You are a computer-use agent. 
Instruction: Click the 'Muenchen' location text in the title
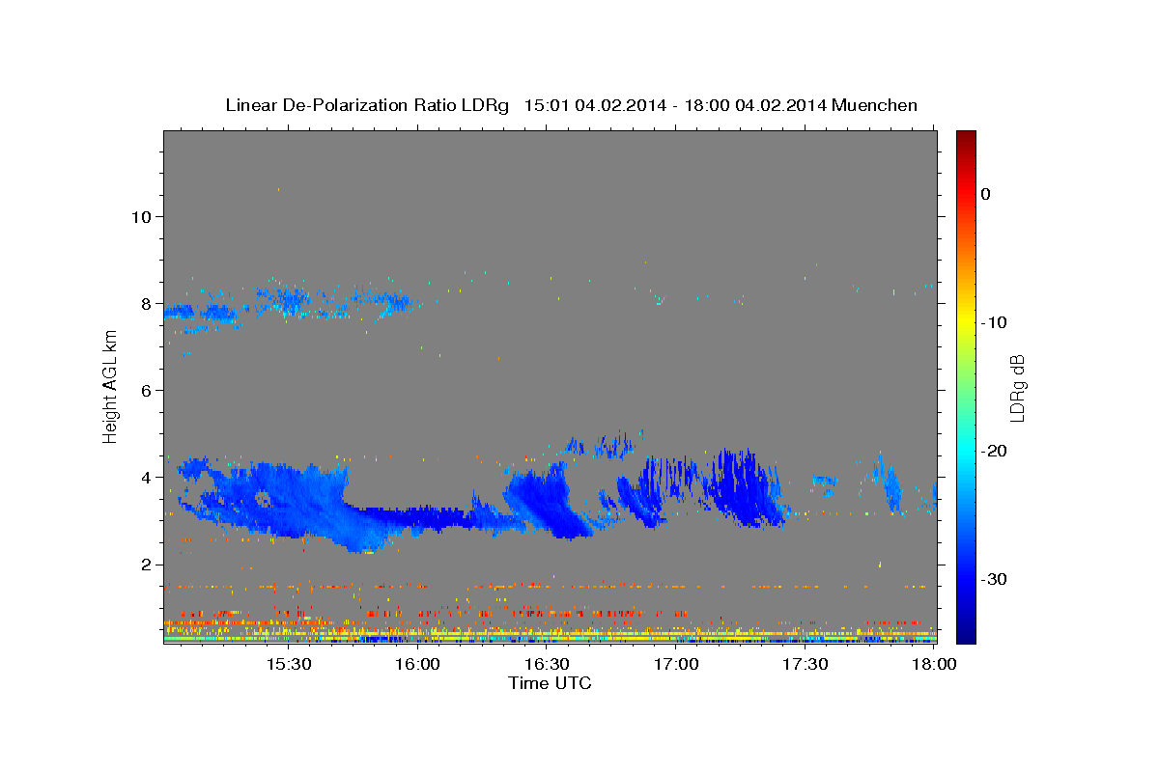tap(875, 105)
